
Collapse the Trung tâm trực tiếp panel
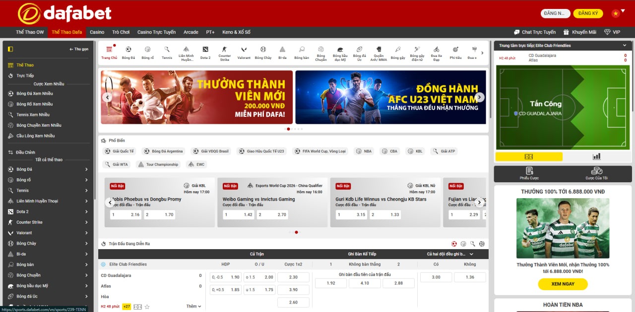[625, 46]
